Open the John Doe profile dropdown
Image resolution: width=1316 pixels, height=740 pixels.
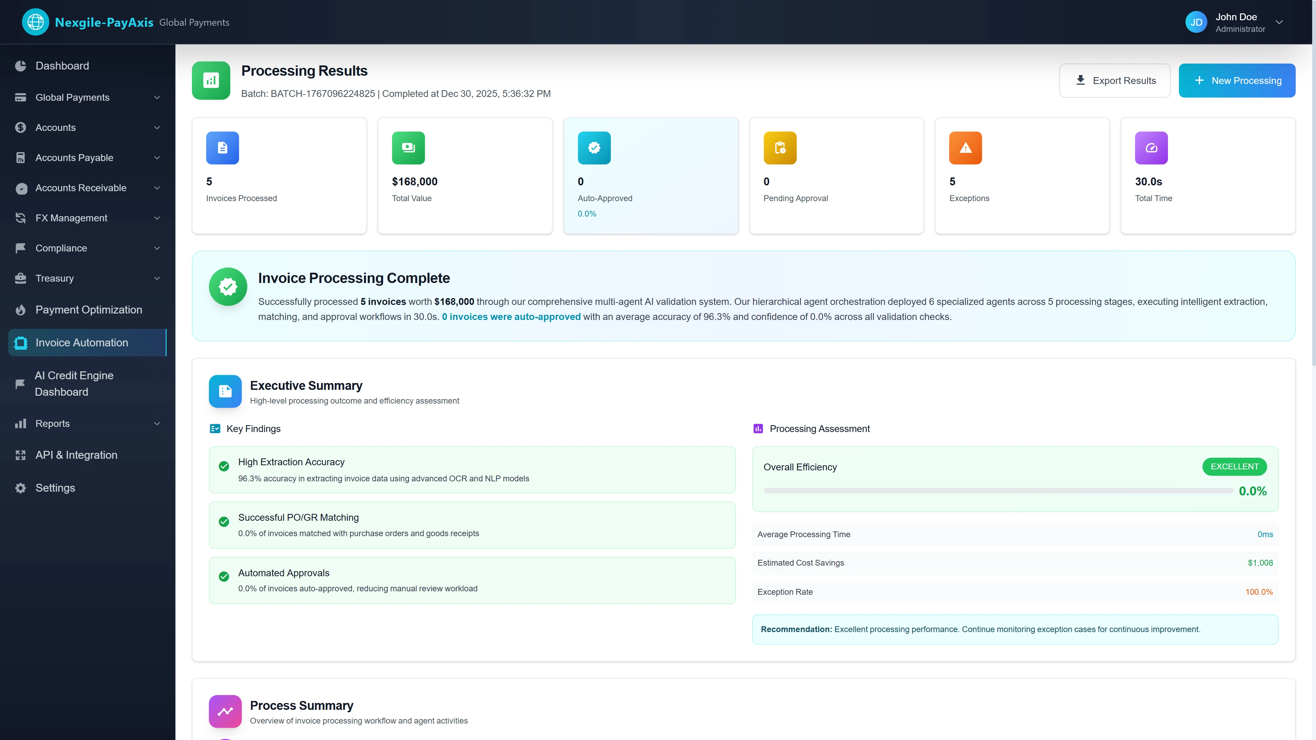pyautogui.click(x=1279, y=22)
